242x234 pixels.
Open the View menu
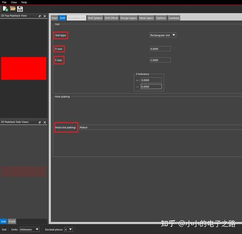(14, 2)
